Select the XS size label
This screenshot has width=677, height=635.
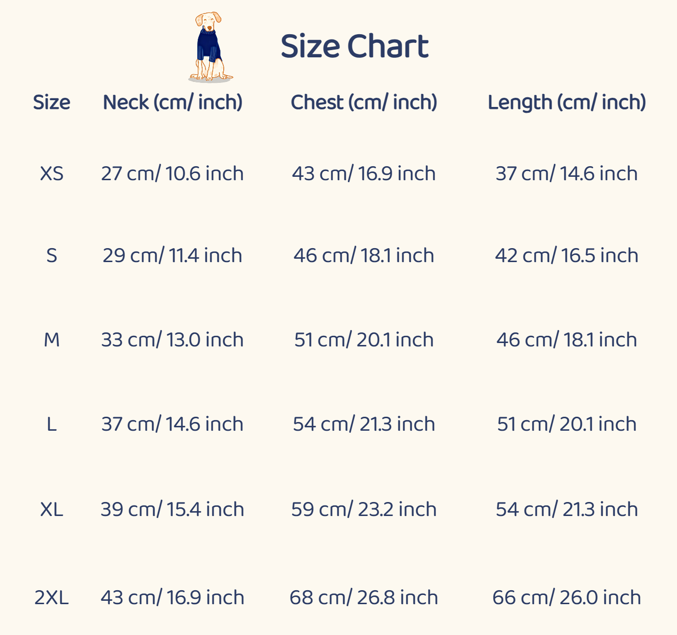(51, 173)
